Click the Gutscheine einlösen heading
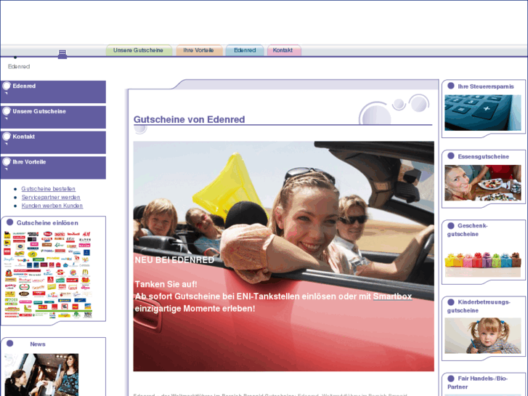This screenshot has width=528, height=396. click(47, 223)
